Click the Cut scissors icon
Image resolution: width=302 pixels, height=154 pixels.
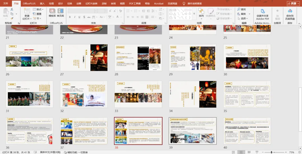click(12, 9)
